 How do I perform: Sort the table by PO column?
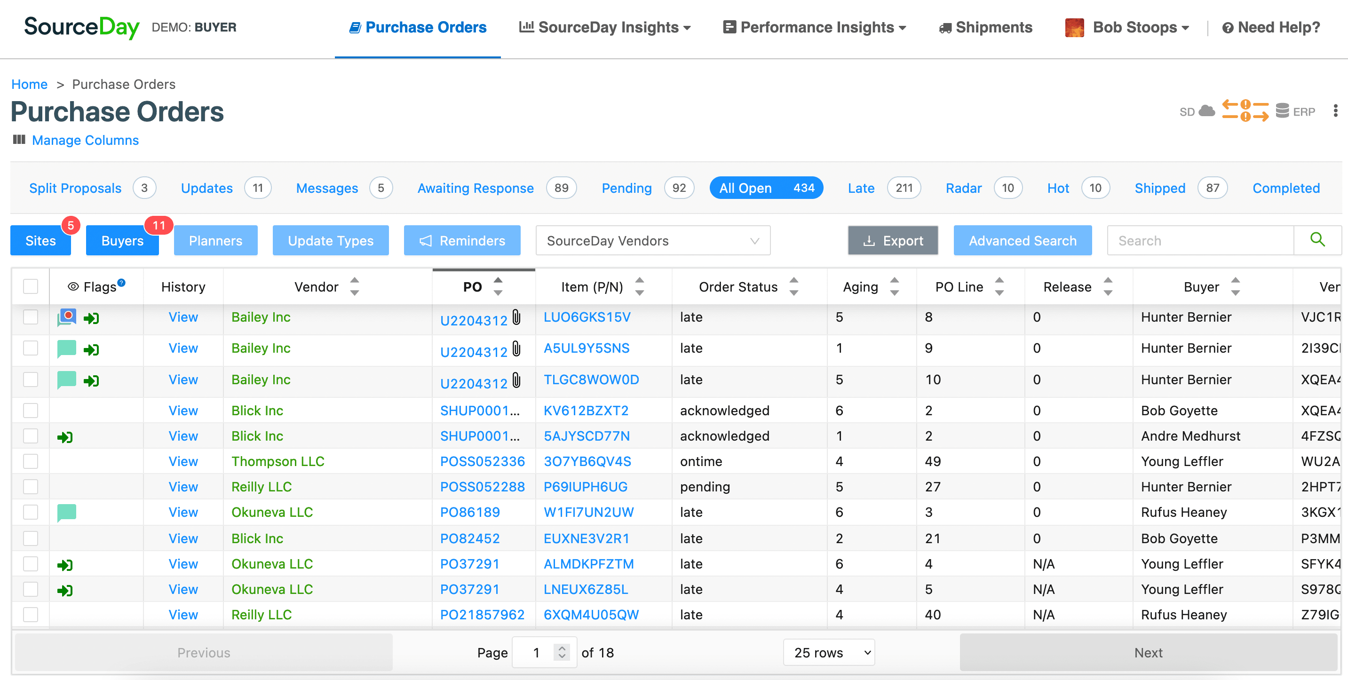[498, 286]
